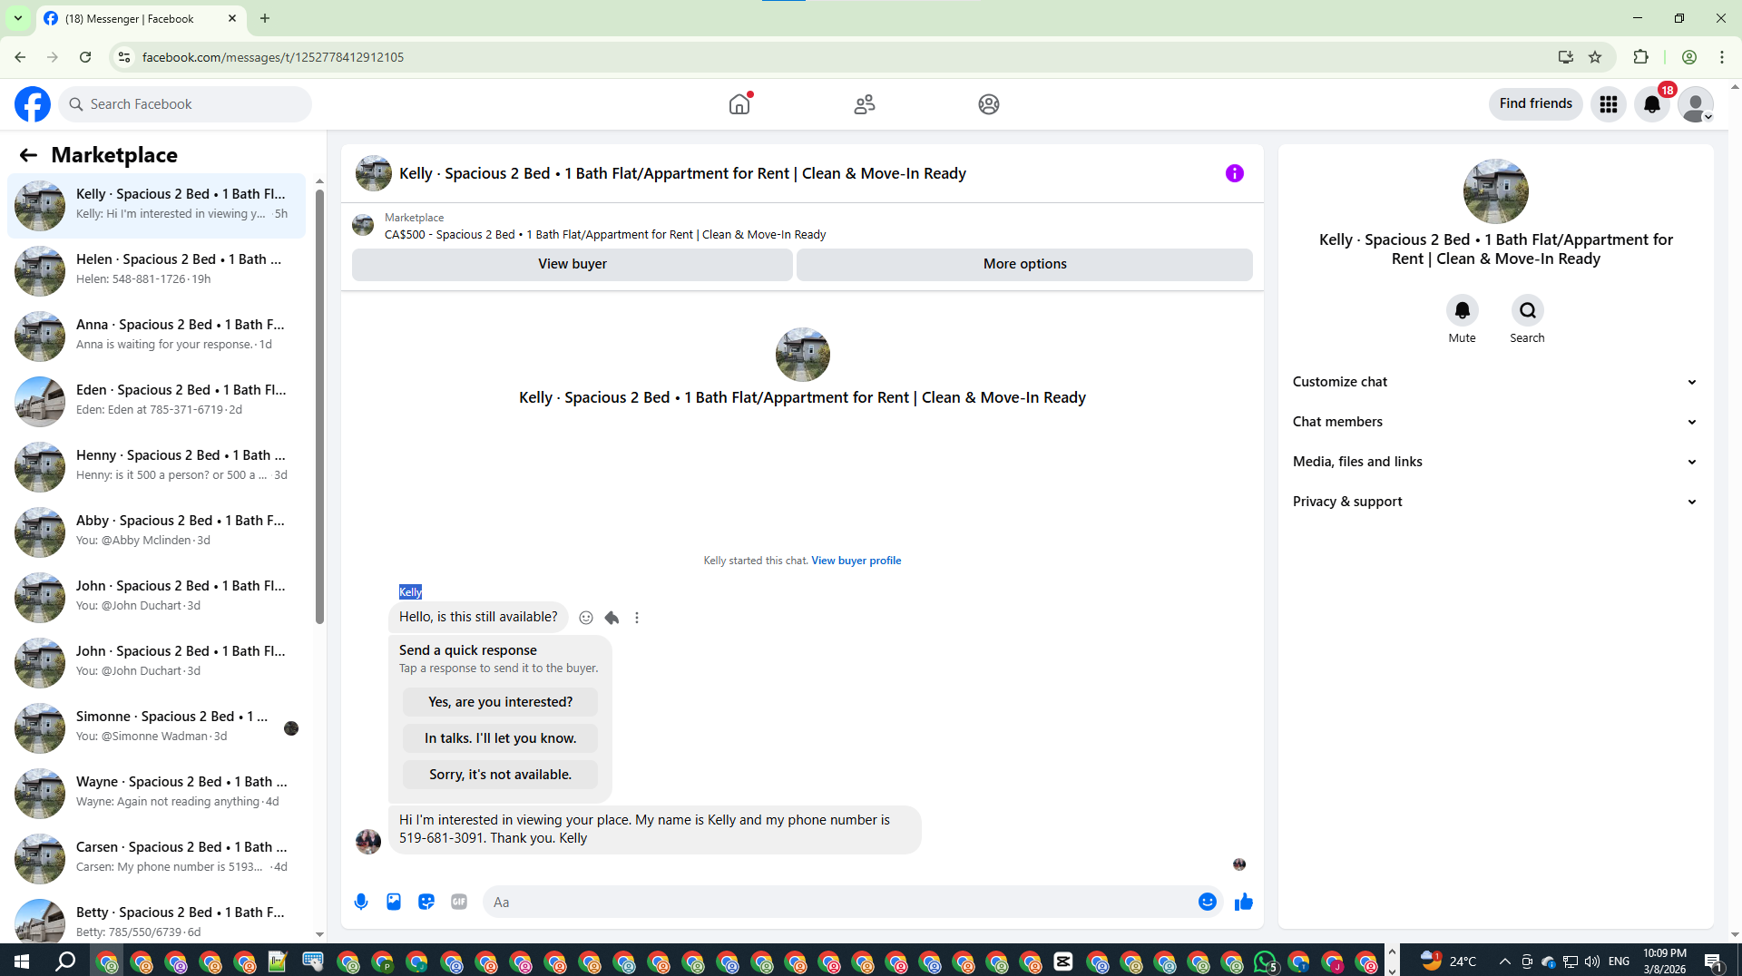
Task: Open the Facebook menu grid icon
Action: 1609,104
